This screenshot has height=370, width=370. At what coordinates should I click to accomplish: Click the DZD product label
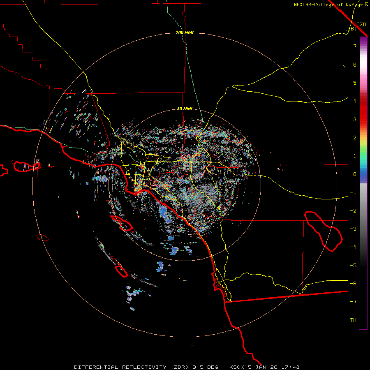(361, 25)
